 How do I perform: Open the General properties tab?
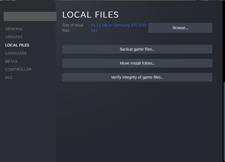[14, 29]
